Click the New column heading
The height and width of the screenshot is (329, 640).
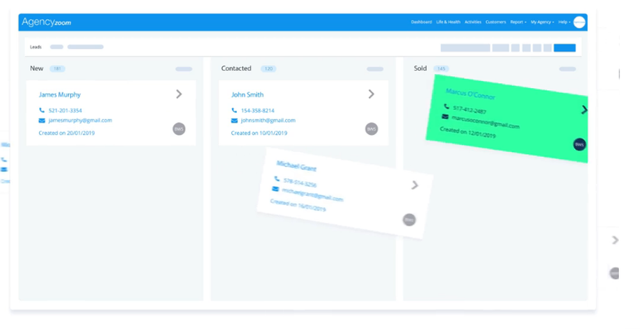pyautogui.click(x=36, y=68)
